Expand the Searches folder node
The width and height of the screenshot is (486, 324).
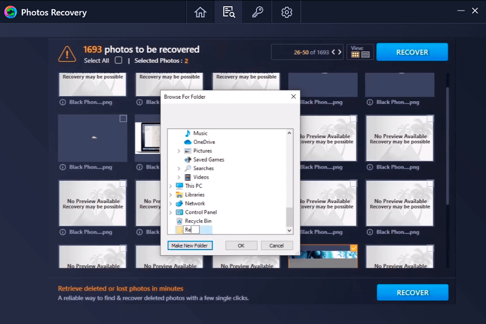[x=179, y=169]
